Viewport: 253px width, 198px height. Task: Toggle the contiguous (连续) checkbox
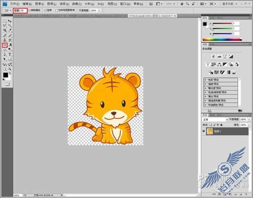[x=45, y=10]
